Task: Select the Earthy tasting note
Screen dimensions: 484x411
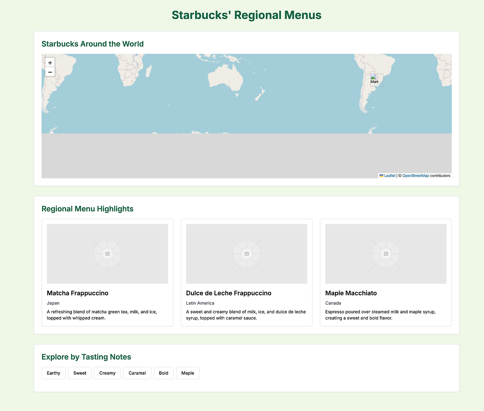Action: [54, 373]
